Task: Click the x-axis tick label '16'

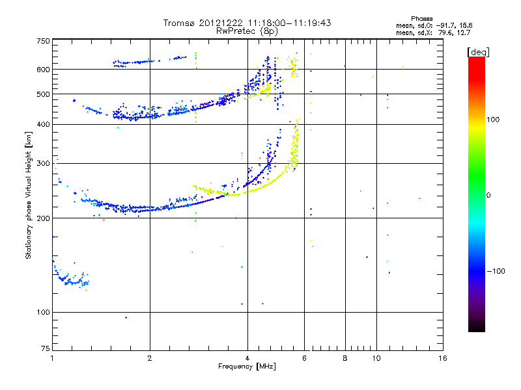Action: [443, 358]
